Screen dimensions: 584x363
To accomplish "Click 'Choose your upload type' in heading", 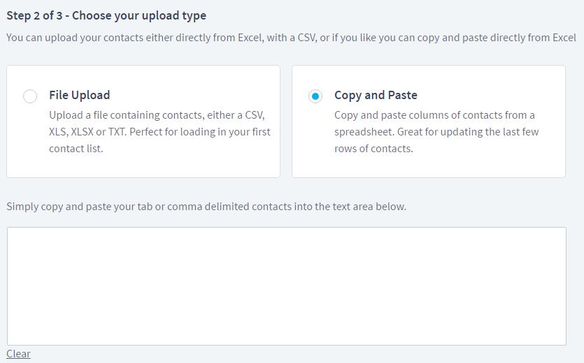I will click(139, 15).
